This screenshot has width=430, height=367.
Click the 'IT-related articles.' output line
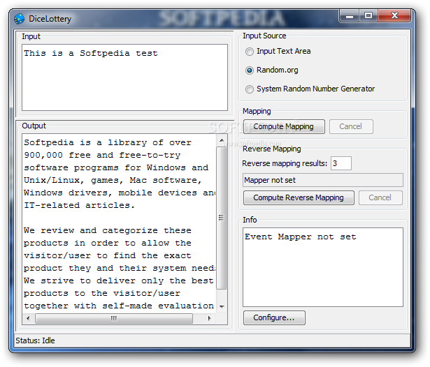79,205
